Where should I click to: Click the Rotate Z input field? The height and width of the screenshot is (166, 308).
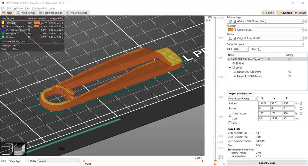(x=288, y=108)
